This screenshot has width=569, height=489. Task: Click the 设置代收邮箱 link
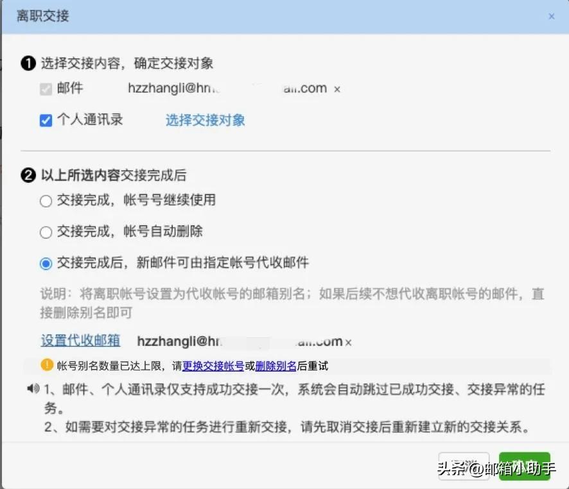(80, 341)
